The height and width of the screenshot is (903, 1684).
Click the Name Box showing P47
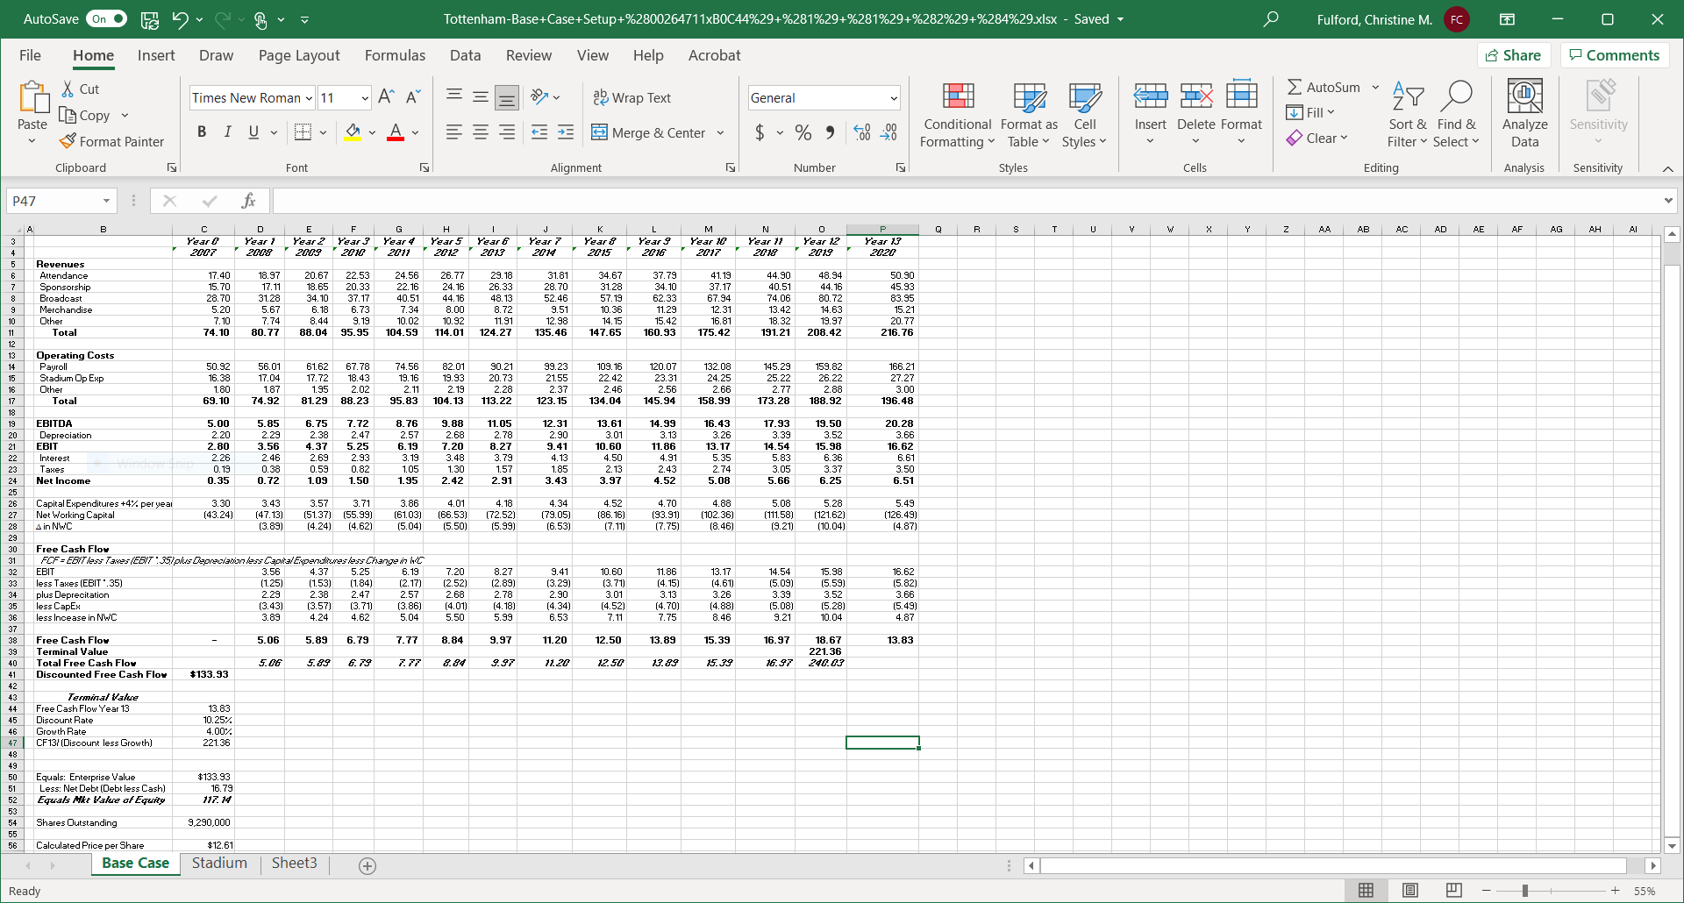tap(53, 201)
